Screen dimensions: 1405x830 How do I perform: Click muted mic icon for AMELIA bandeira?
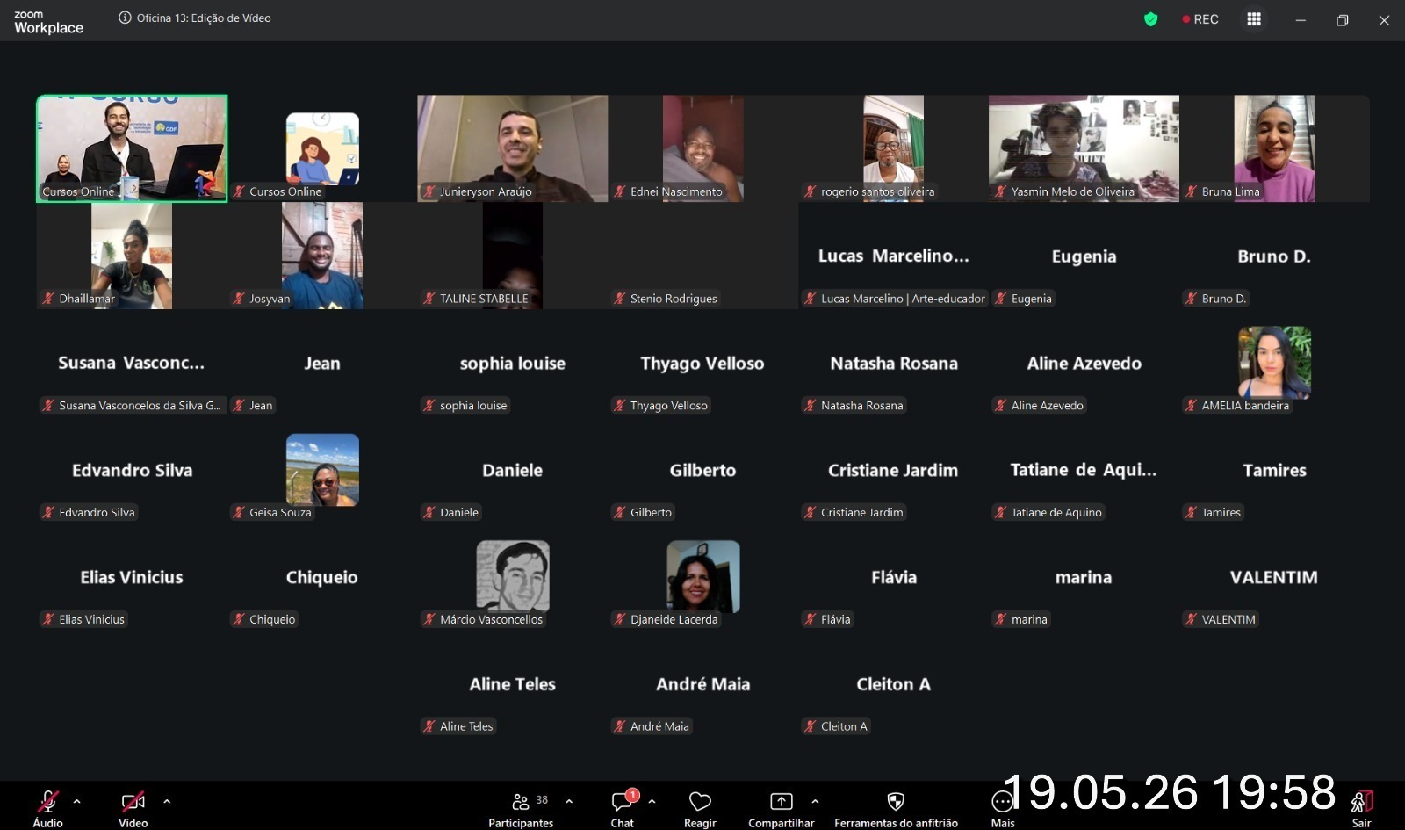[x=1192, y=406]
